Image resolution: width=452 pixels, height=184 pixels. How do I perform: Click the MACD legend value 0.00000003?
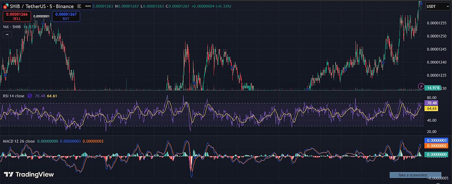pos(70,141)
